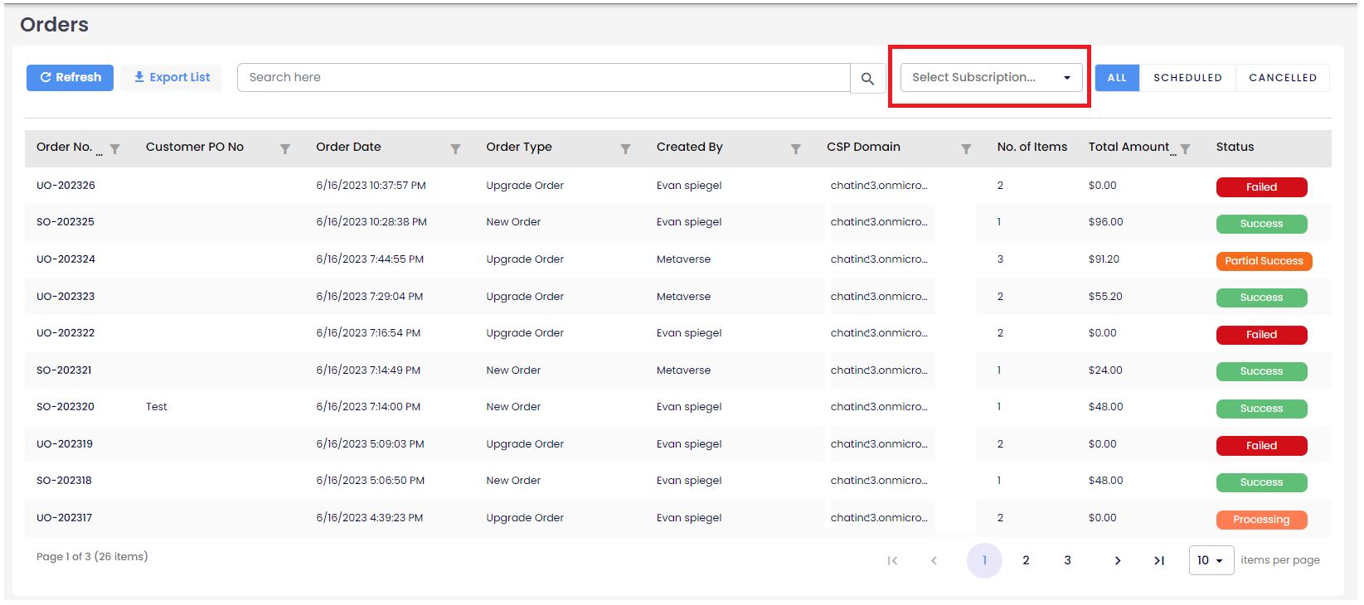Select the ALL filter tab
The image size is (1364, 605).
pos(1117,78)
